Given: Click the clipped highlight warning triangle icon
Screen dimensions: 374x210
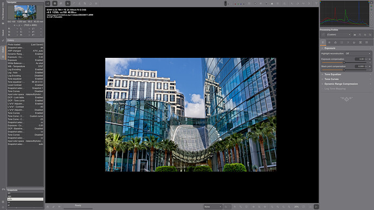Looking at the screenshot, I should (x=272, y=3).
